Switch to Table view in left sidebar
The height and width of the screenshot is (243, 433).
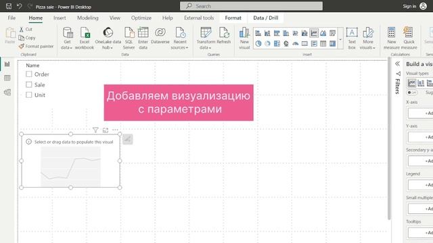[x=7, y=78]
